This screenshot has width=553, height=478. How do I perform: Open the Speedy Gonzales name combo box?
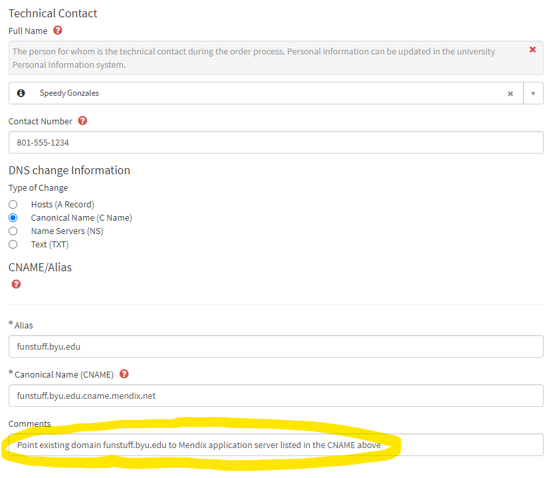(x=266, y=94)
